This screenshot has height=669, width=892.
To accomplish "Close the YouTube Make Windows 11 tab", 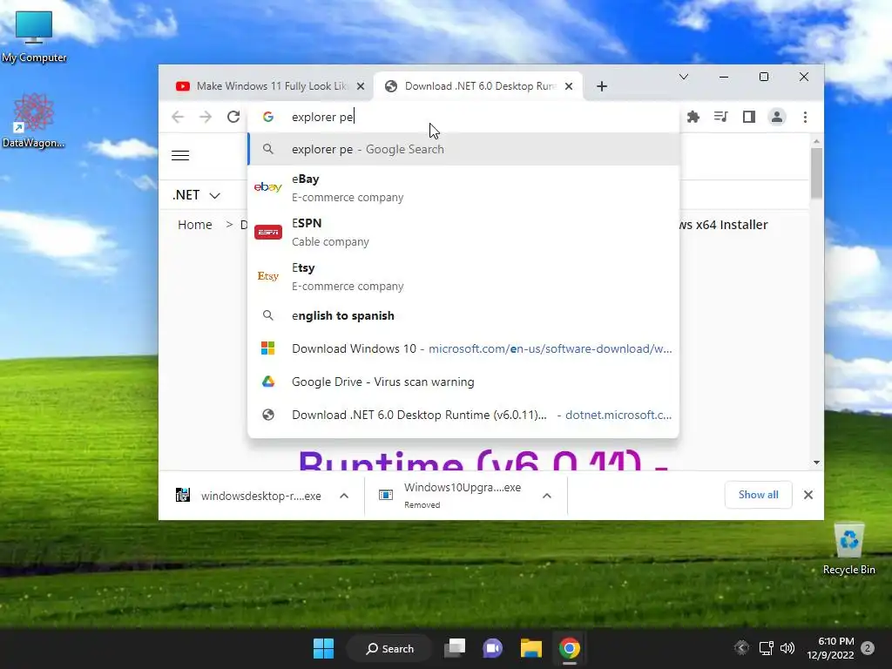I will pos(361,86).
